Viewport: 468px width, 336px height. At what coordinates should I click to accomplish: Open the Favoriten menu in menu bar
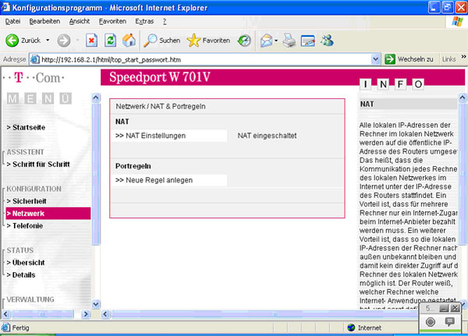[x=112, y=20]
